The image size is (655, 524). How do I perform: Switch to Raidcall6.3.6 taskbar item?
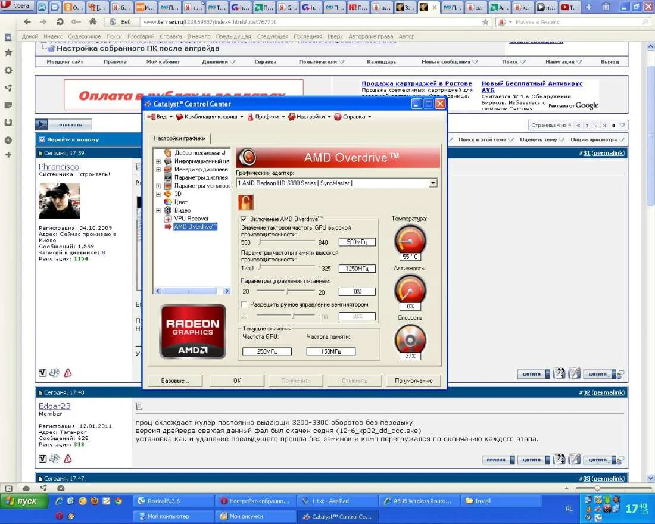click(174, 501)
